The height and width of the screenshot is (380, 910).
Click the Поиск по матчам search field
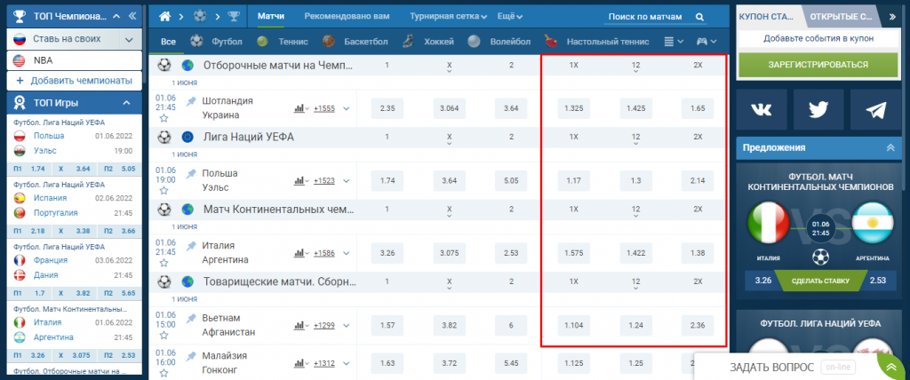coord(643,17)
